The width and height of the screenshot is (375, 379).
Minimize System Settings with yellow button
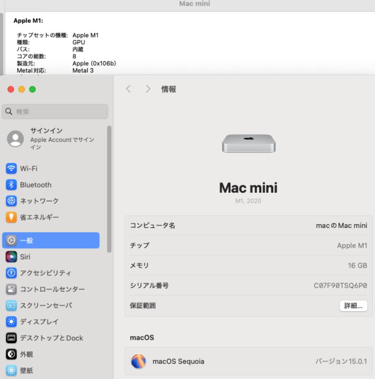click(22, 90)
